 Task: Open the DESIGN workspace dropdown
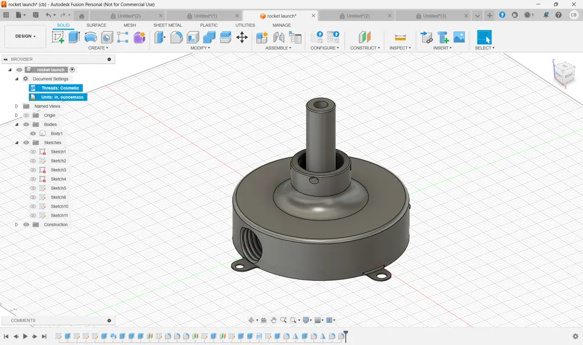coord(25,36)
